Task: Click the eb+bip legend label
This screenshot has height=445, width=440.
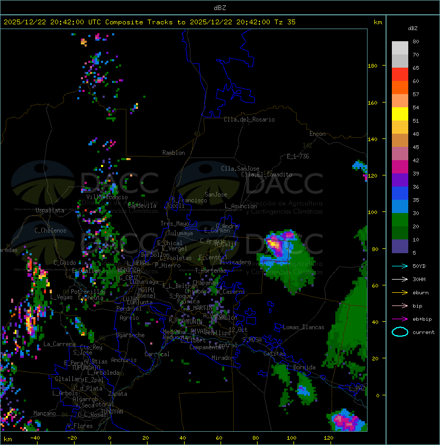Action: click(422, 319)
